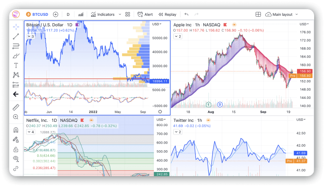Click the Netflix chart red flag icon

[82, 120]
